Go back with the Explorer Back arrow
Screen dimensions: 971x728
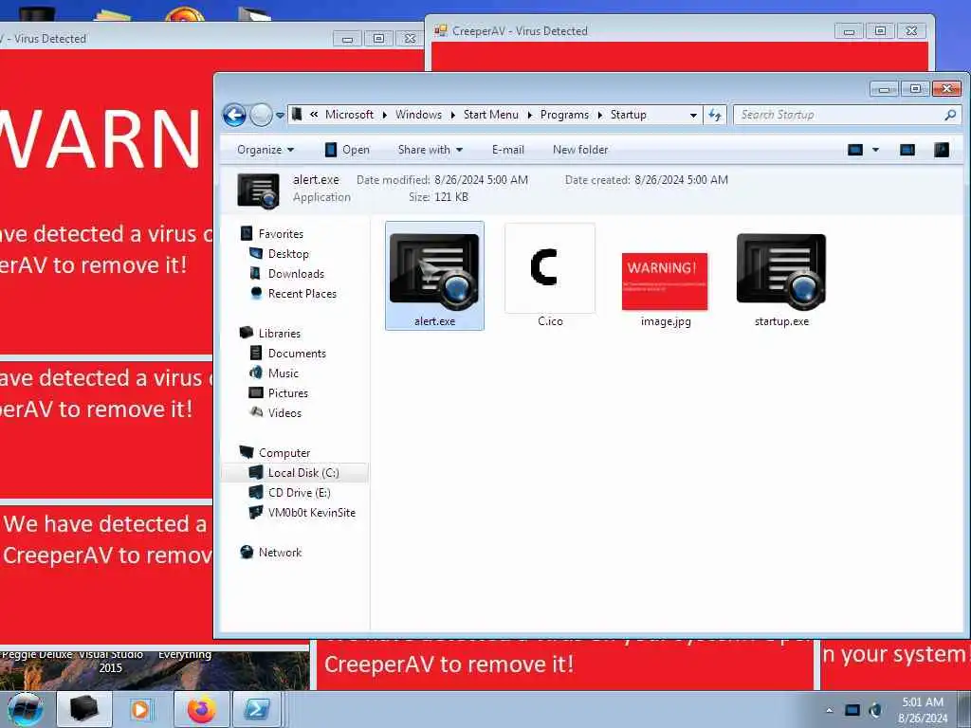(x=235, y=115)
